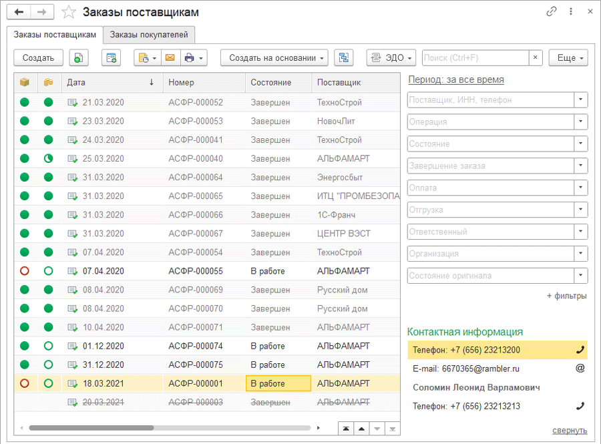601x444 pixels.
Task: Move one row down with the down arrow
Action: click(377, 428)
